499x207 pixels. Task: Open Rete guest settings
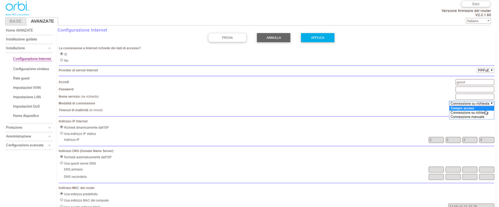pos(21,78)
